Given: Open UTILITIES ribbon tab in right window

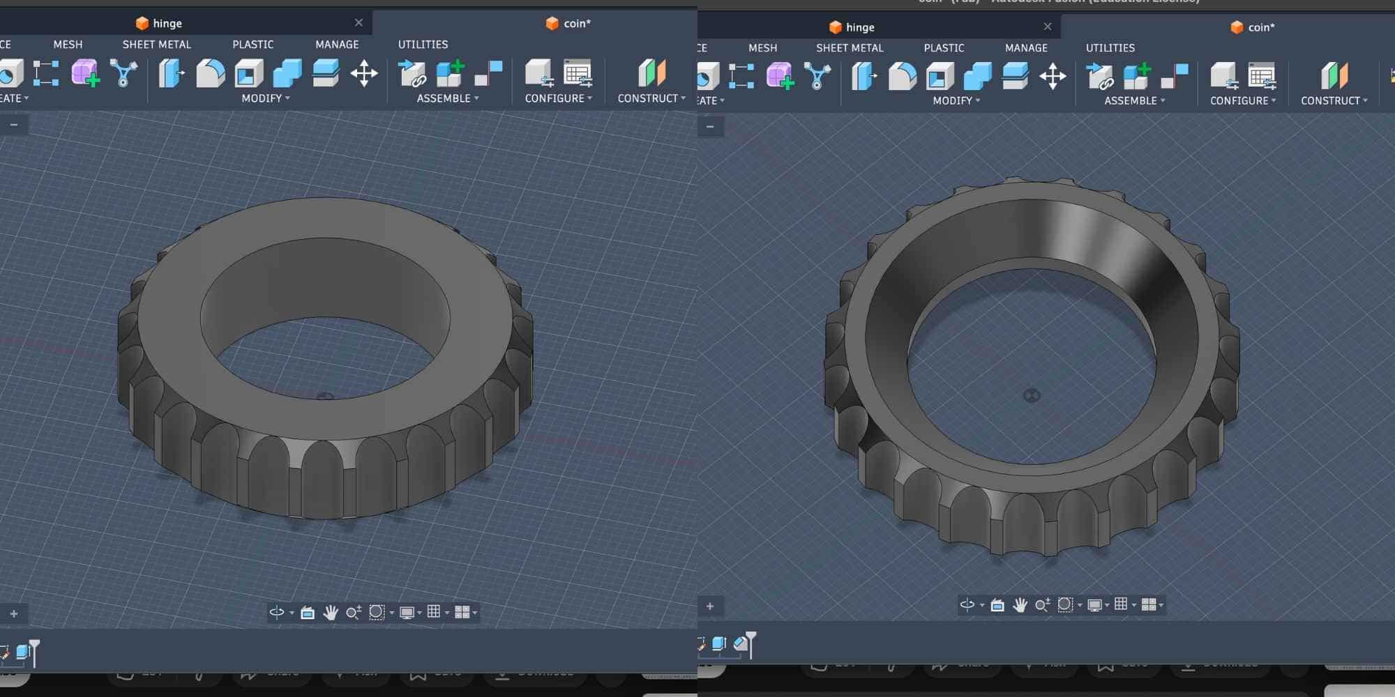Looking at the screenshot, I should 1110,48.
